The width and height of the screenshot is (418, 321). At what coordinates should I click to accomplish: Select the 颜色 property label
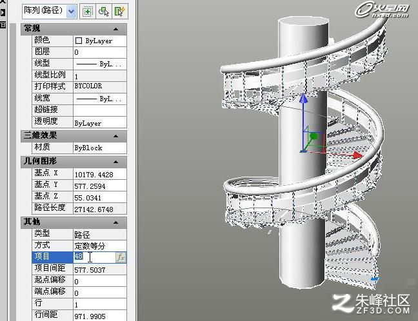tap(42, 40)
